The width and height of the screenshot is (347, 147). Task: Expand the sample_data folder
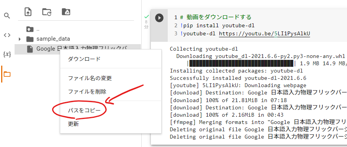20,39
